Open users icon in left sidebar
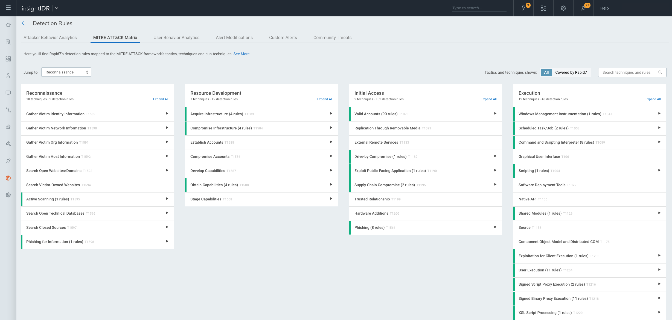The image size is (672, 320). click(8, 76)
